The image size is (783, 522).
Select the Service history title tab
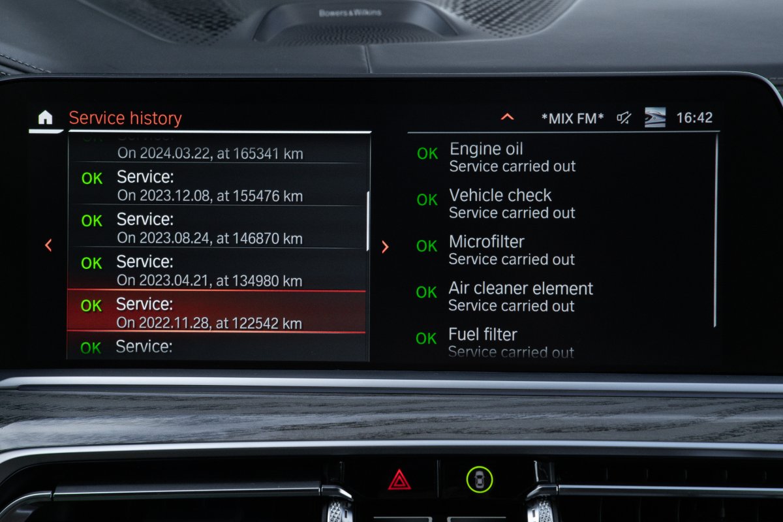[125, 118]
